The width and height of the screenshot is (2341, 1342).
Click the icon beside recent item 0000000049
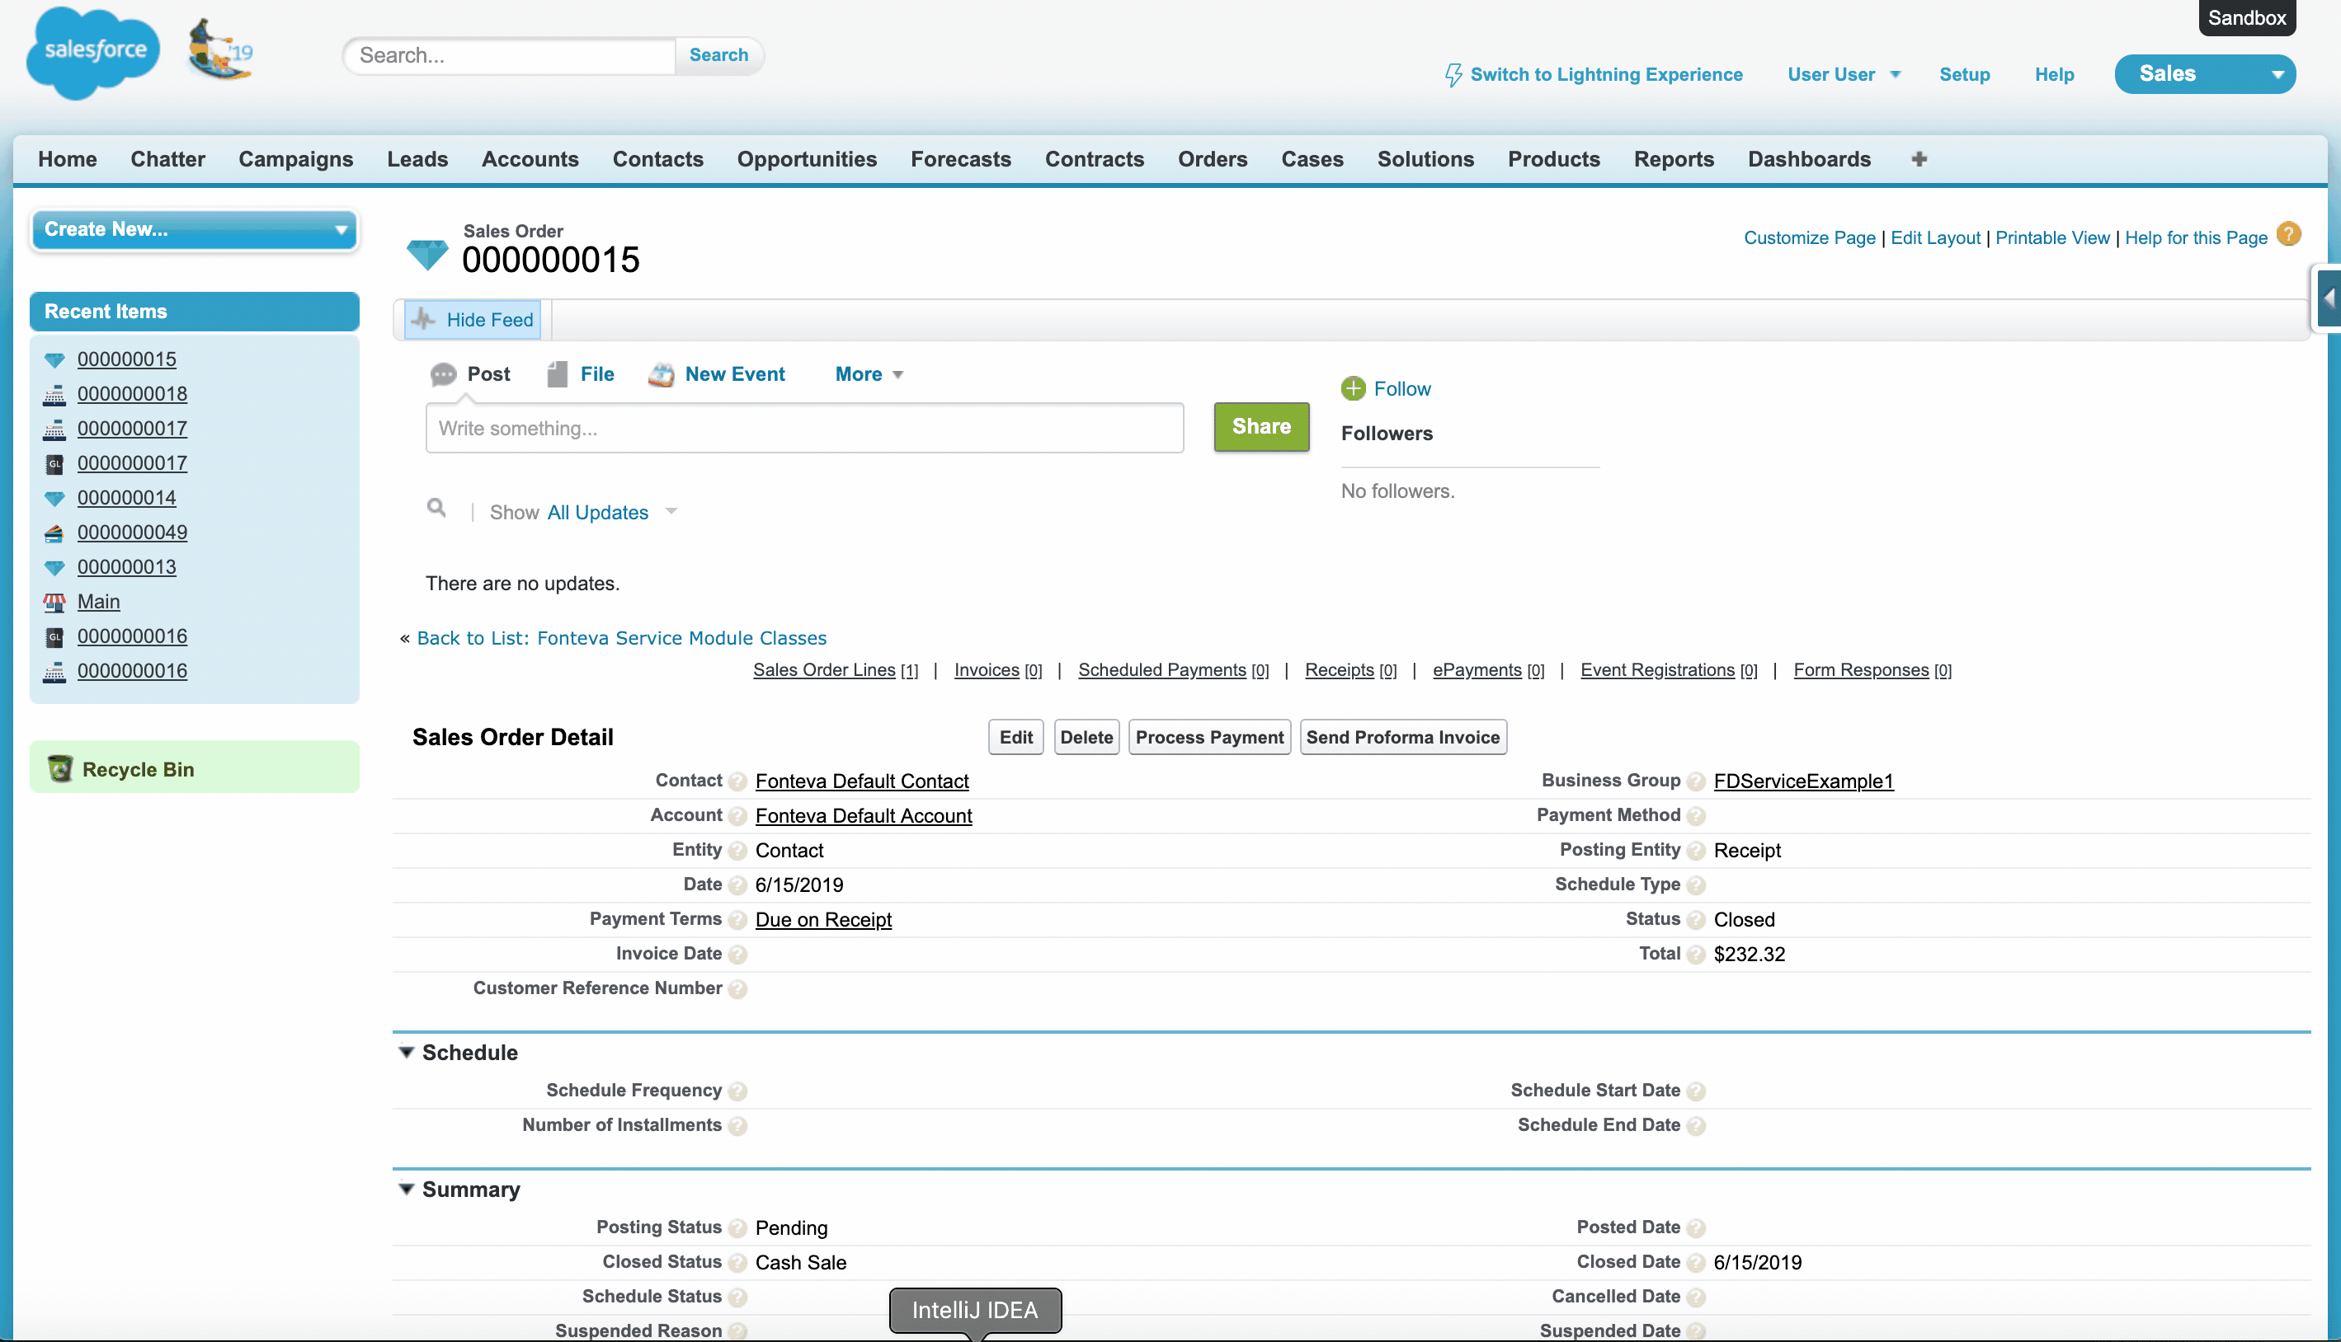(x=54, y=533)
